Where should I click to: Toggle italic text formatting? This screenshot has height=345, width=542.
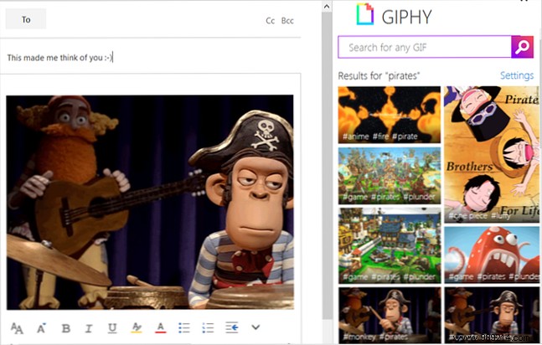click(89, 327)
